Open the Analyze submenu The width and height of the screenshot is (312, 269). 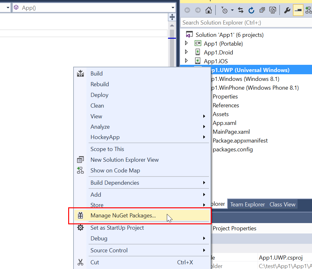(x=142, y=127)
